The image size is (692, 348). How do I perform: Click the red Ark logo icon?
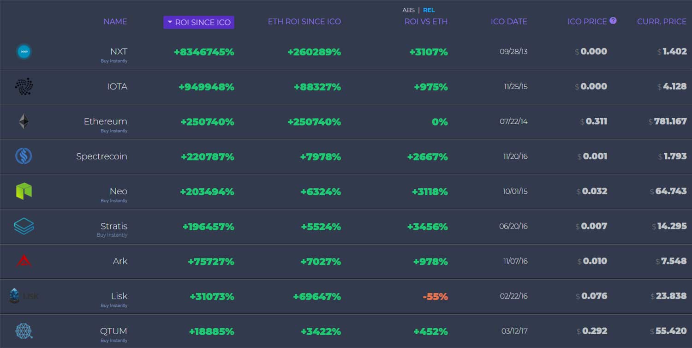tap(24, 261)
